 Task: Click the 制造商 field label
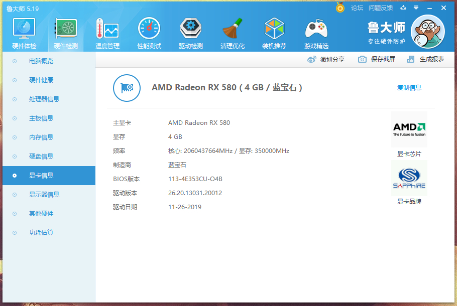122,165
